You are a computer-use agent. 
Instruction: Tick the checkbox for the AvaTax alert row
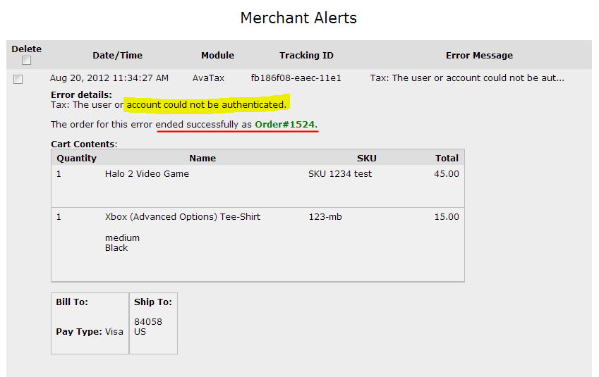click(x=18, y=79)
